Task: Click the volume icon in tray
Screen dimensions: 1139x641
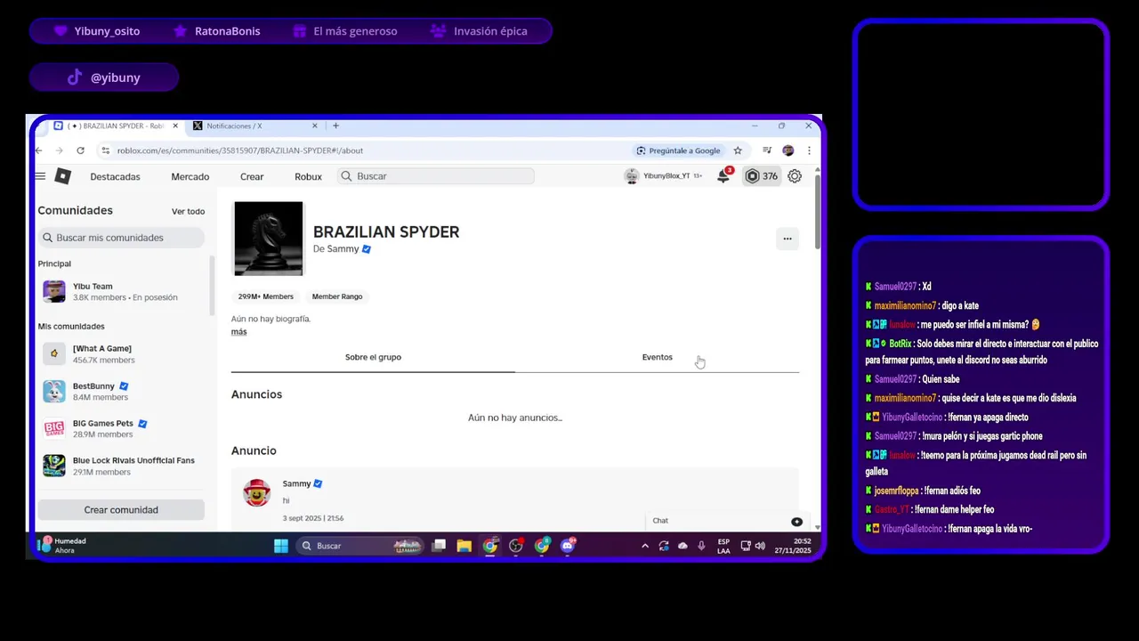Action: tap(760, 546)
